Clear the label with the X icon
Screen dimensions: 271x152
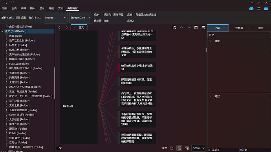pos(209,150)
